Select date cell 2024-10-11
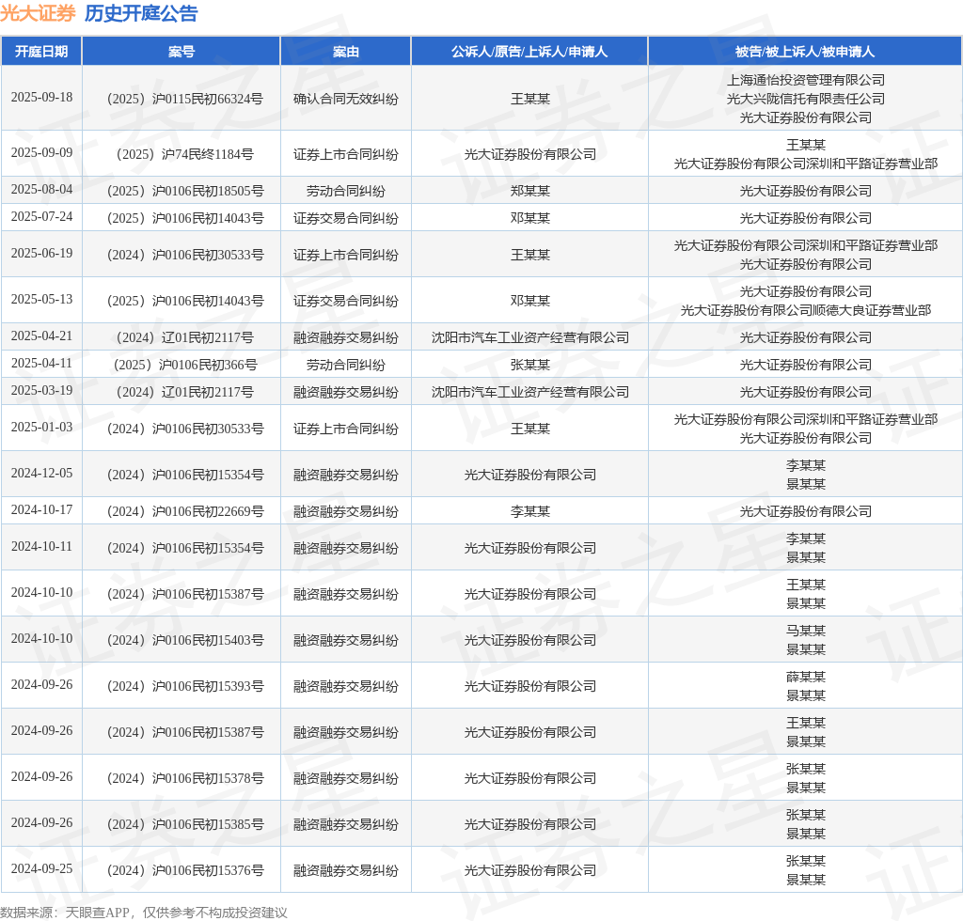The image size is (963, 921). pos(41,547)
